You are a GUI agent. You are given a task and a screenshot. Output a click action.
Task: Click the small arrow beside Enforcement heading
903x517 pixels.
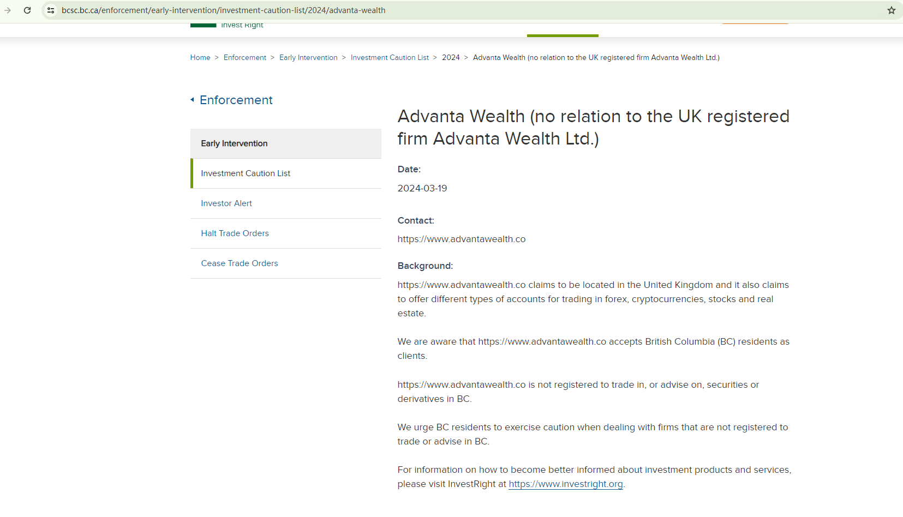(x=192, y=100)
